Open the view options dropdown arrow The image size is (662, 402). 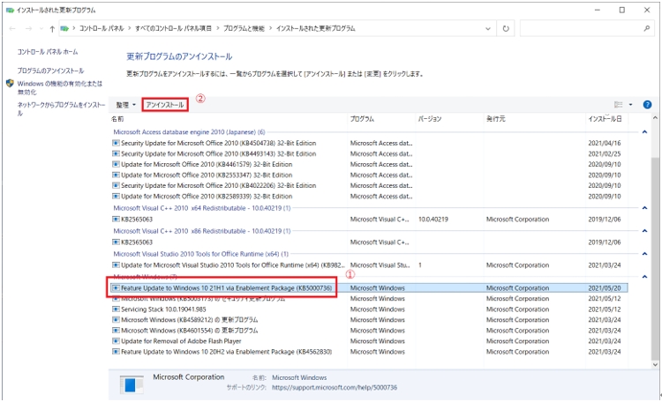click(631, 105)
